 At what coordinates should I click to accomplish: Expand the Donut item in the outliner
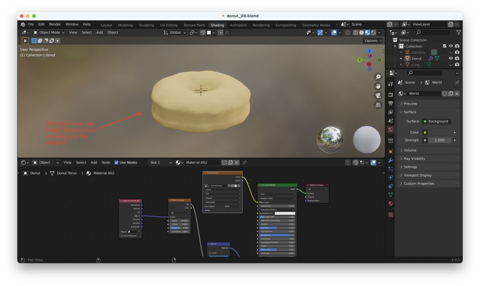coord(401,58)
